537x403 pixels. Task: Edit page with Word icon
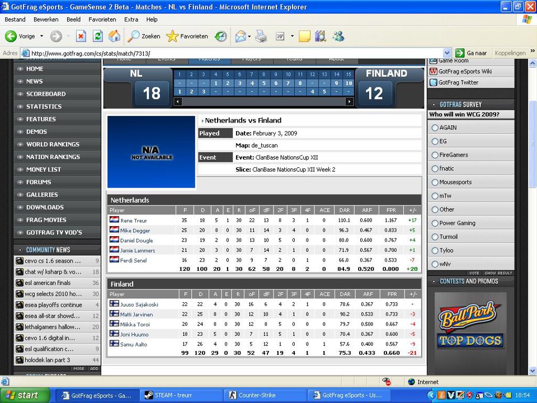click(x=280, y=36)
